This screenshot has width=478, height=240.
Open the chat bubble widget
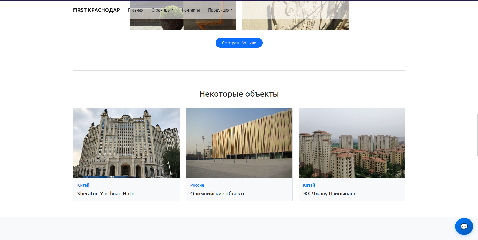click(464, 226)
